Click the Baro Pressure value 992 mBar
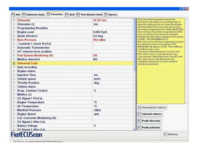The height and width of the screenshot is (149, 198). point(99,40)
